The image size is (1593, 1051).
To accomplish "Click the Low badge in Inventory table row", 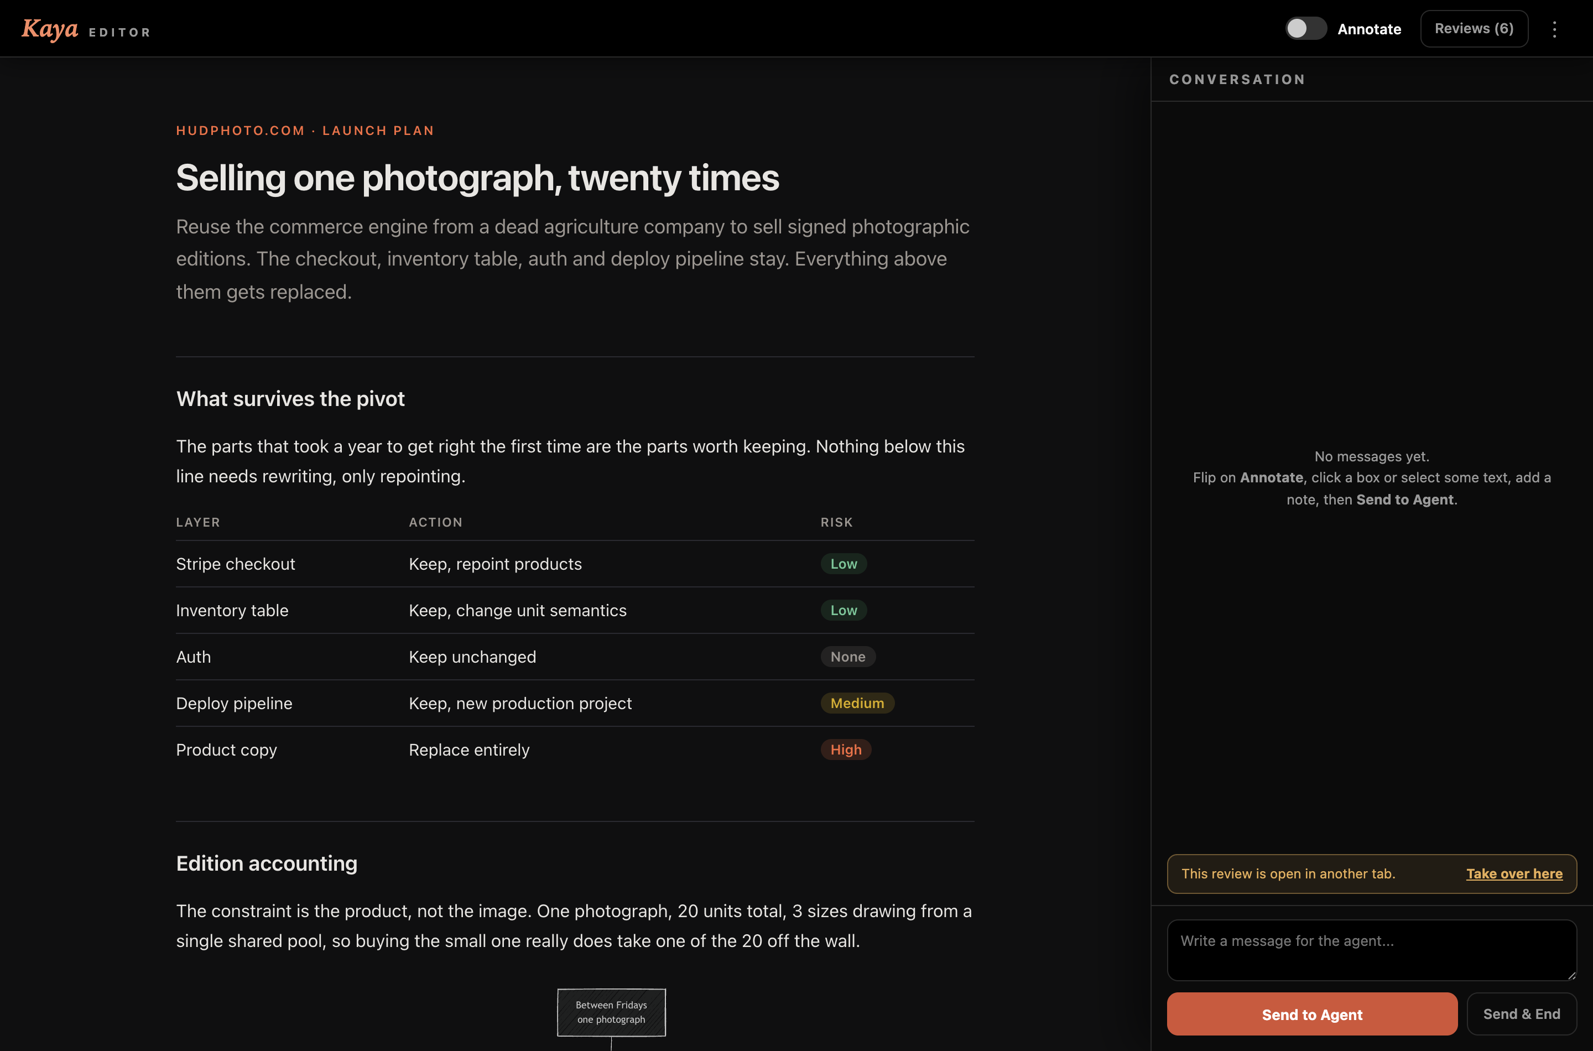I will tap(843, 610).
